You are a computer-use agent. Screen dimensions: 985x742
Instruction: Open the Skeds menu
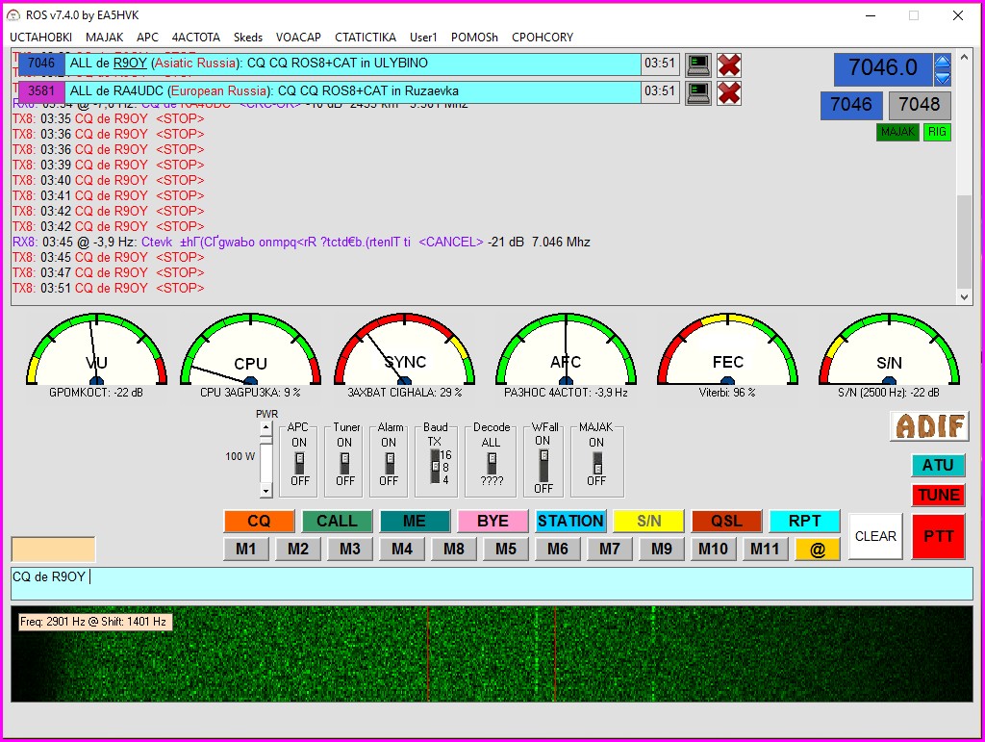click(x=248, y=38)
